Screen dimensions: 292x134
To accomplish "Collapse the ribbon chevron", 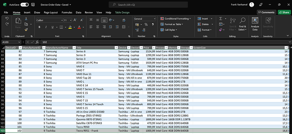I will pos(288,36).
